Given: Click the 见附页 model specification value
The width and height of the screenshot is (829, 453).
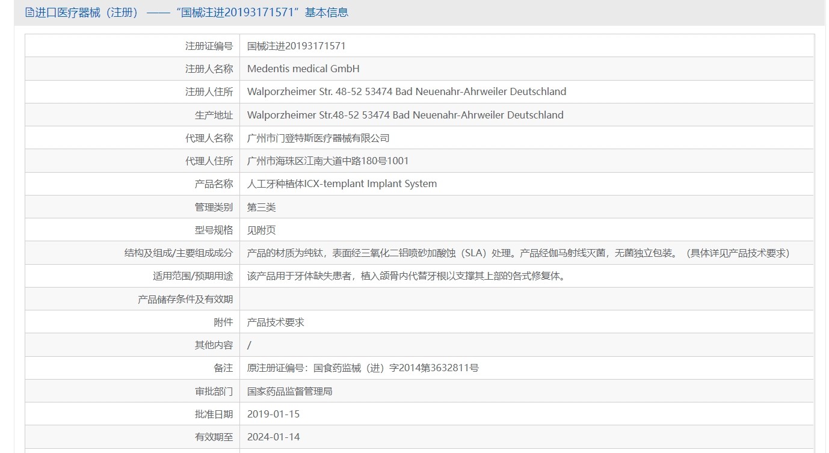Looking at the screenshot, I should point(262,230).
